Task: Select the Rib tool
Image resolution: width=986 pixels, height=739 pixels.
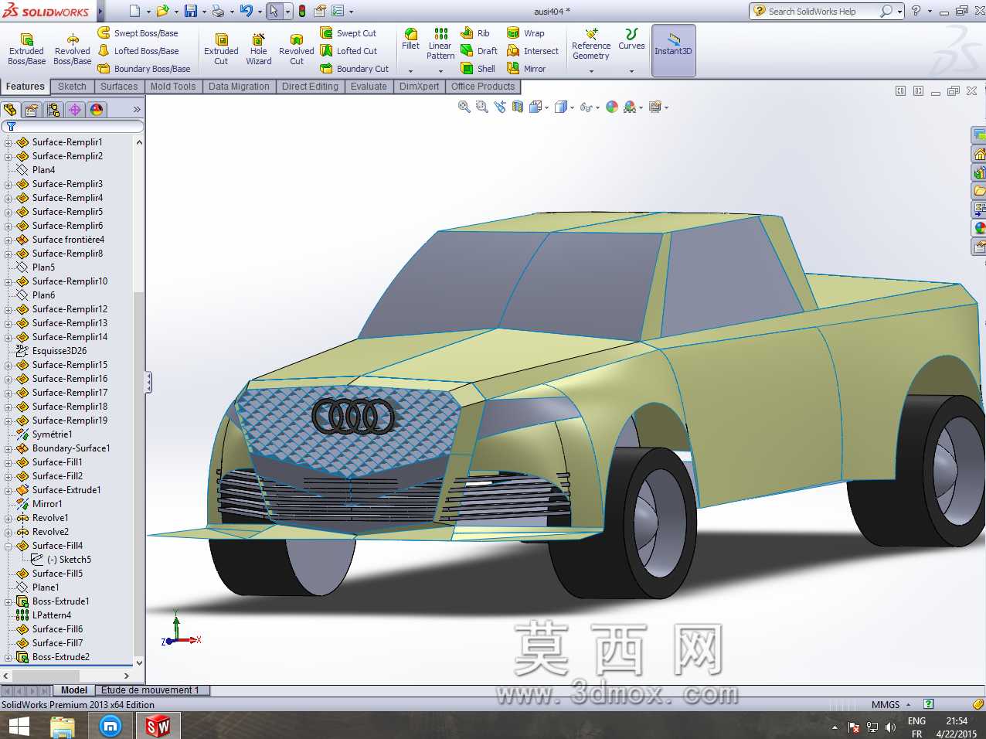Action: [475, 33]
